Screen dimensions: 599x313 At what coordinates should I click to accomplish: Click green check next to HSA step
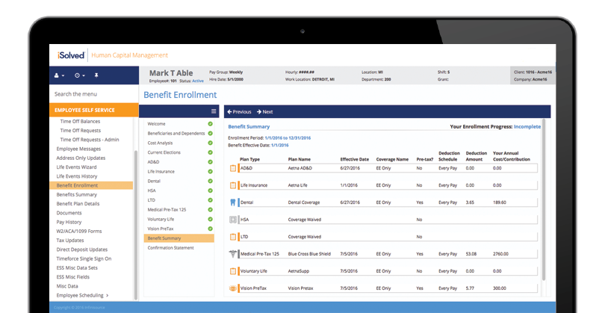tap(210, 190)
